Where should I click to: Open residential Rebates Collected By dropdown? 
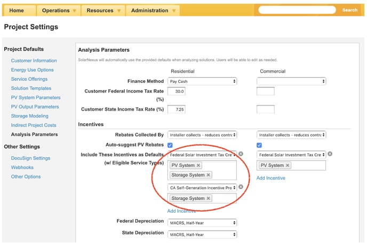pos(202,135)
